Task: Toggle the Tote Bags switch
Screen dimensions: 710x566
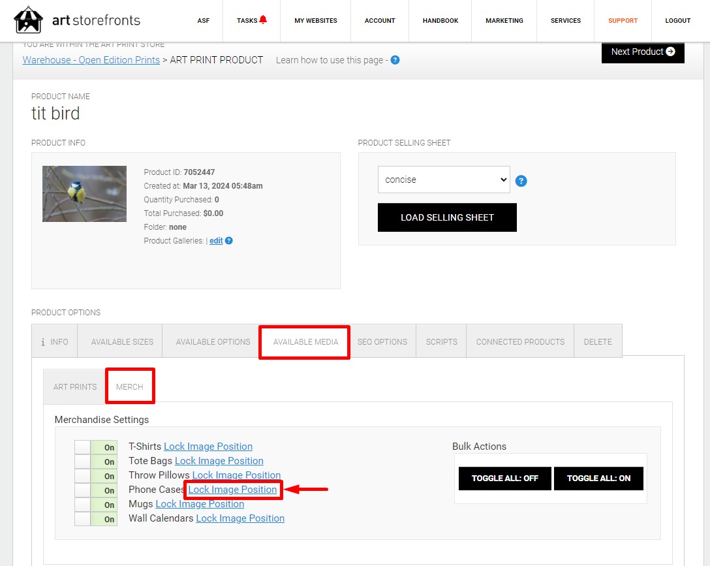Action: [x=96, y=462]
